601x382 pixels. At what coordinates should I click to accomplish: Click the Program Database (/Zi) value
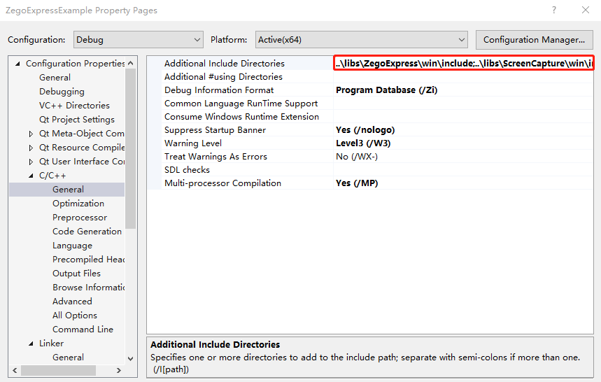click(x=386, y=90)
